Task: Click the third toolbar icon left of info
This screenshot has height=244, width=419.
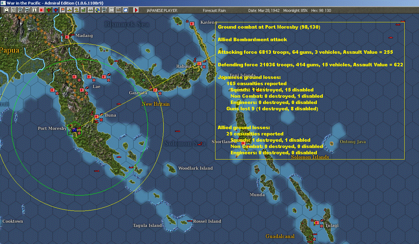Action: pyautogui.click(x=21, y=10)
